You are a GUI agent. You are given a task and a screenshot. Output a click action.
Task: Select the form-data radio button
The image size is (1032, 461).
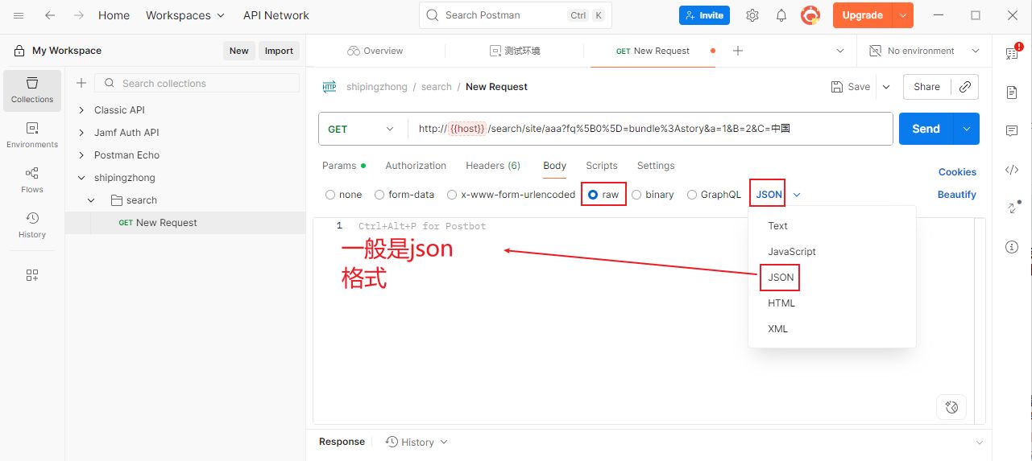(379, 195)
